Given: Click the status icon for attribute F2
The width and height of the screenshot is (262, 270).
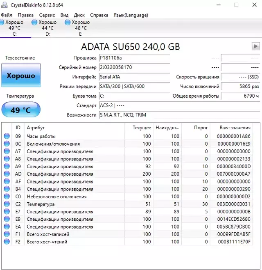Looking at the screenshot, I should [x=7, y=242].
